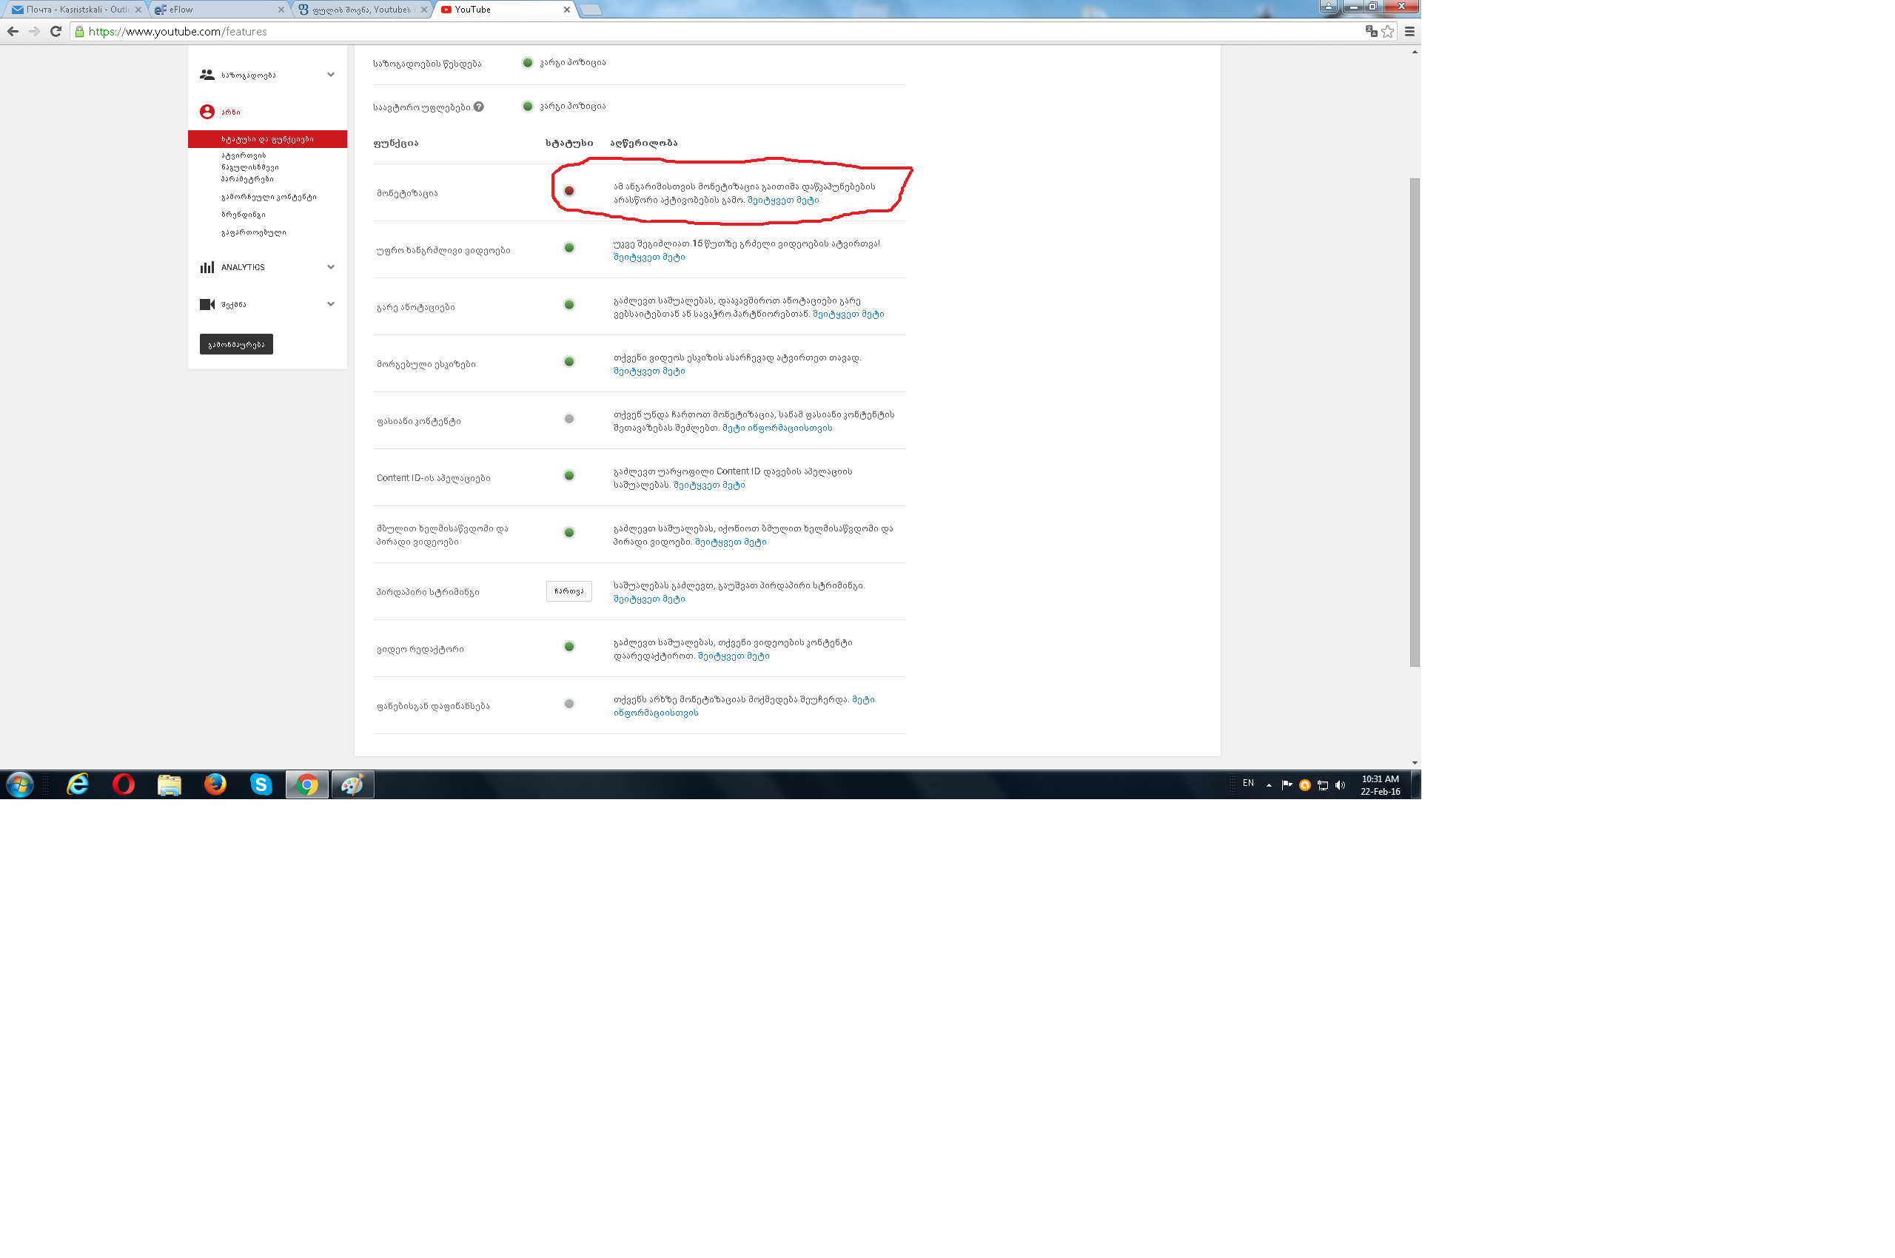The height and width of the screenshot is (1258, 1895).
Task: Expand the Analytics sidebar section
Action: click(x=331, y=267)
